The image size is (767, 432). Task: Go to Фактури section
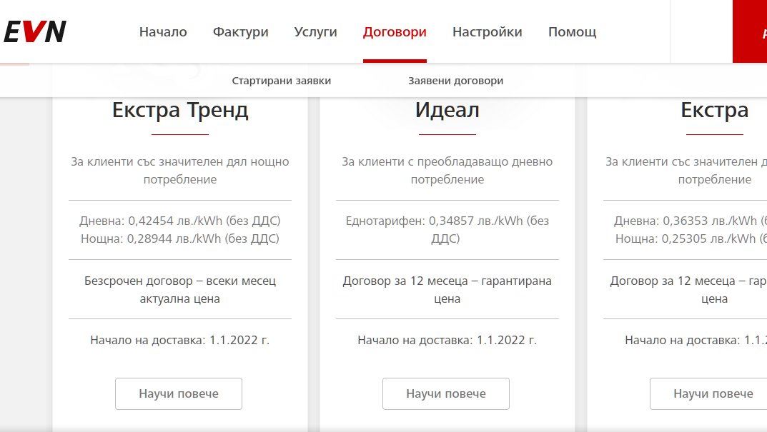[241, 31]
